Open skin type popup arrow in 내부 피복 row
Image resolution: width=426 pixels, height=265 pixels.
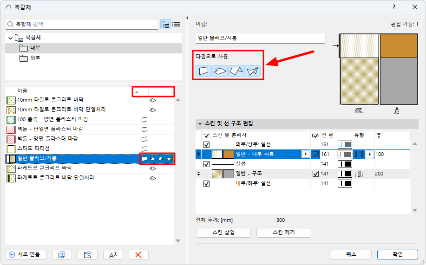[369, 154]
